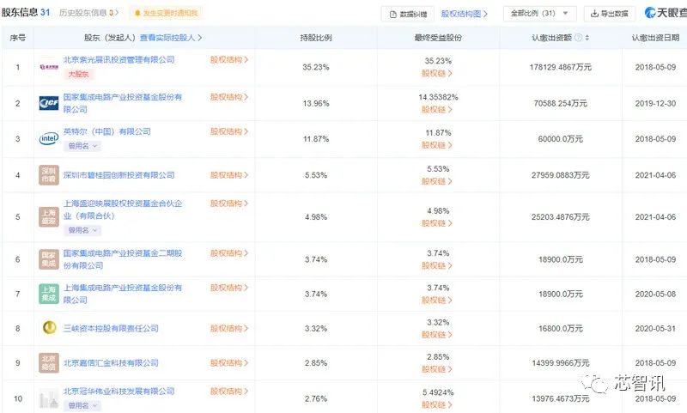Click the 70588.254万元 amount cell
This screenshot has height=413, width=687.
click(x=561, y=103)
